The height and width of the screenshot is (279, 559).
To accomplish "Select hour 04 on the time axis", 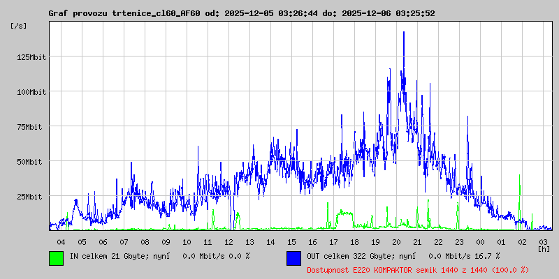I will tap(61, 241).
